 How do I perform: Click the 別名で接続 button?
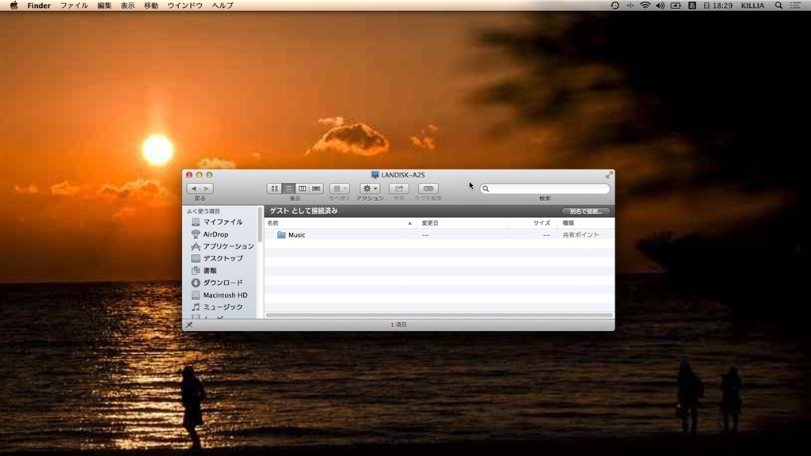pos(586,211)
